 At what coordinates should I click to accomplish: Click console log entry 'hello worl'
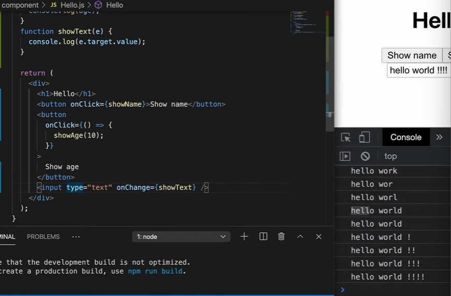[x=374, y=197]
